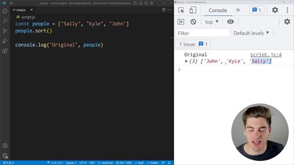Click the const people declaration line
Screen dimensions: 294x165
72,24
